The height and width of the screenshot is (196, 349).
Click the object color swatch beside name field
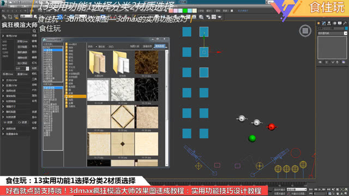pos(346,28)
